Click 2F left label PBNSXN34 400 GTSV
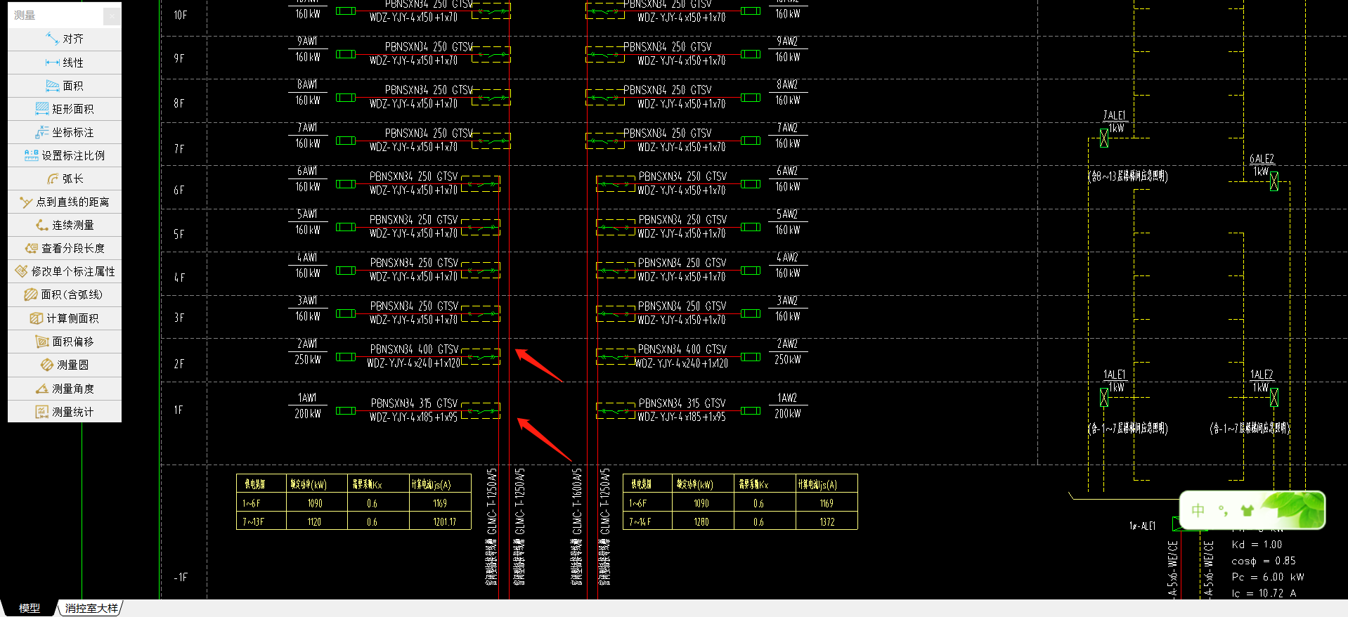This screenshot has width=1348, height=617. click(x=414, y=349)
